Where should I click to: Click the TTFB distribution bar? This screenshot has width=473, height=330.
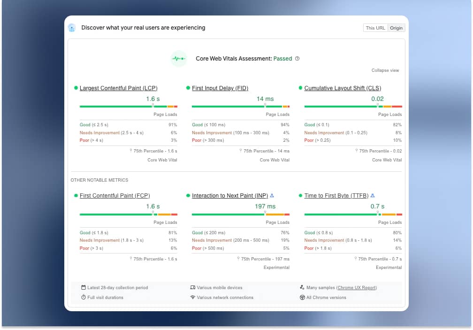[x=353, y=215]
